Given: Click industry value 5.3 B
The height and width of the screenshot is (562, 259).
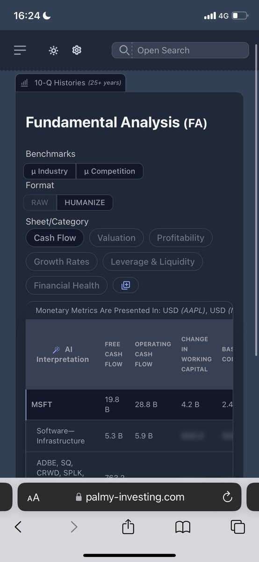Looking at the screenshot, I should pos(114,436).
